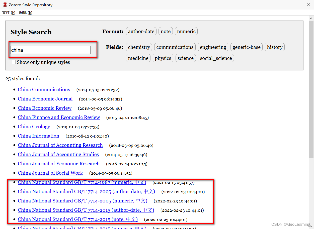Open the China Information style link
The width and height of the screenshot is (314, 229).
tap(38, 136)
